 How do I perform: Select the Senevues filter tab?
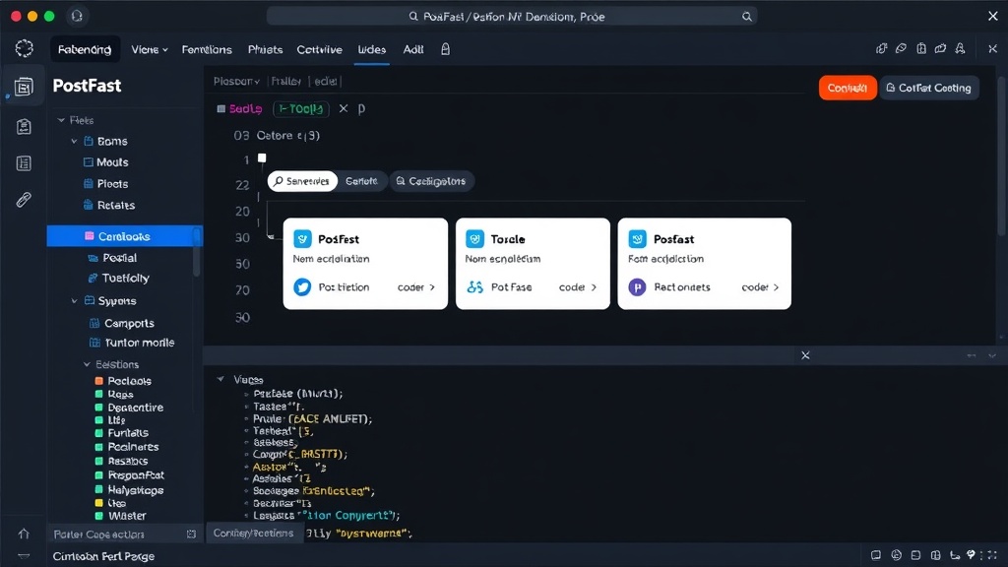point(302,181)
